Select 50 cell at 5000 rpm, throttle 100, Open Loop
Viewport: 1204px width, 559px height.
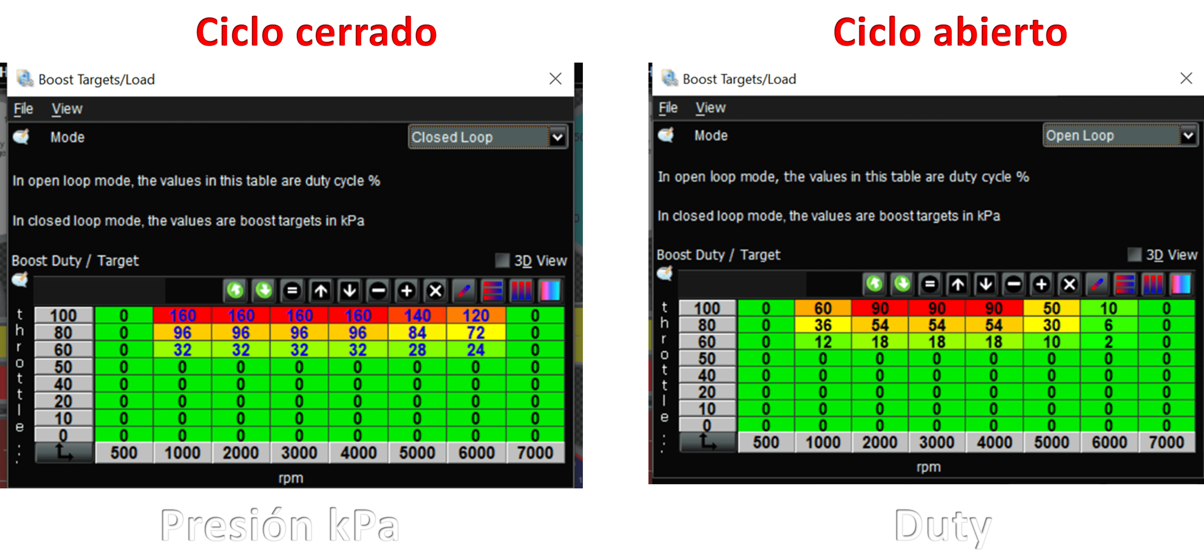pyautogui.click(x=1051, y=309)
